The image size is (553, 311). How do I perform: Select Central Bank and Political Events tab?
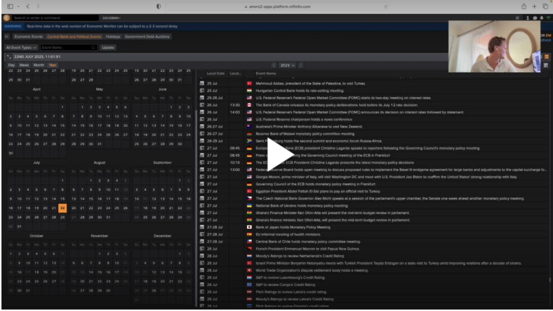pyautogui.click(x=74, y=36)
